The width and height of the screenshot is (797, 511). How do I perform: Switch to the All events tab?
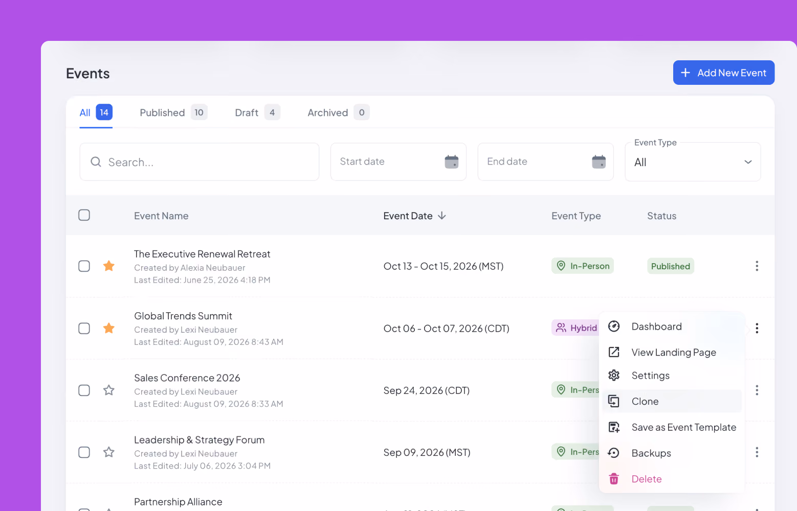[x=96, y=112]
